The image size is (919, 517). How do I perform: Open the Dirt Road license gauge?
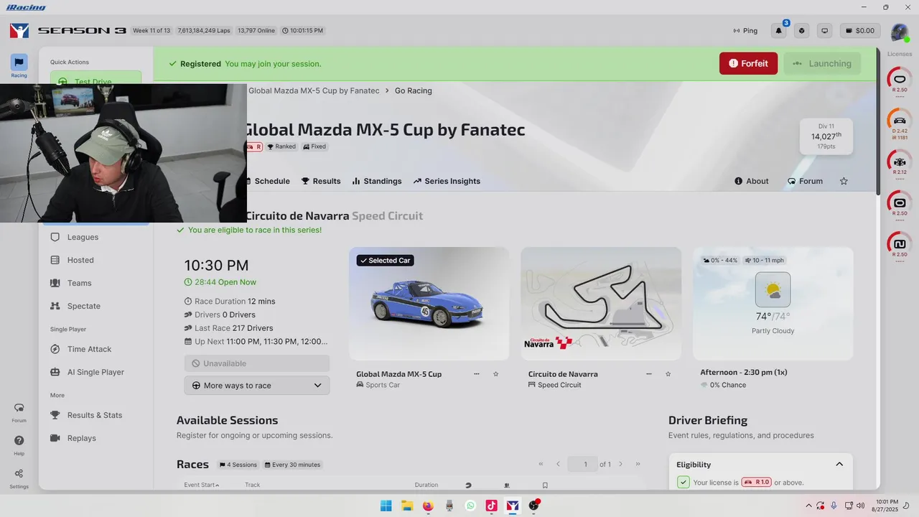(899, 248)
